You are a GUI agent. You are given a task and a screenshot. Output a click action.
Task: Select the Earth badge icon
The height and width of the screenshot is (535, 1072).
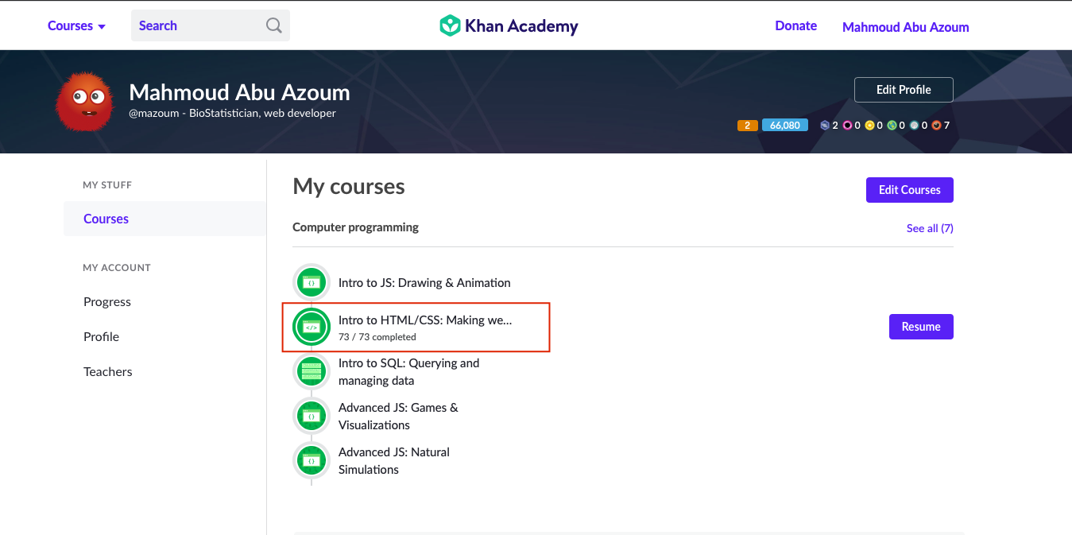click(x=892, y=125)
